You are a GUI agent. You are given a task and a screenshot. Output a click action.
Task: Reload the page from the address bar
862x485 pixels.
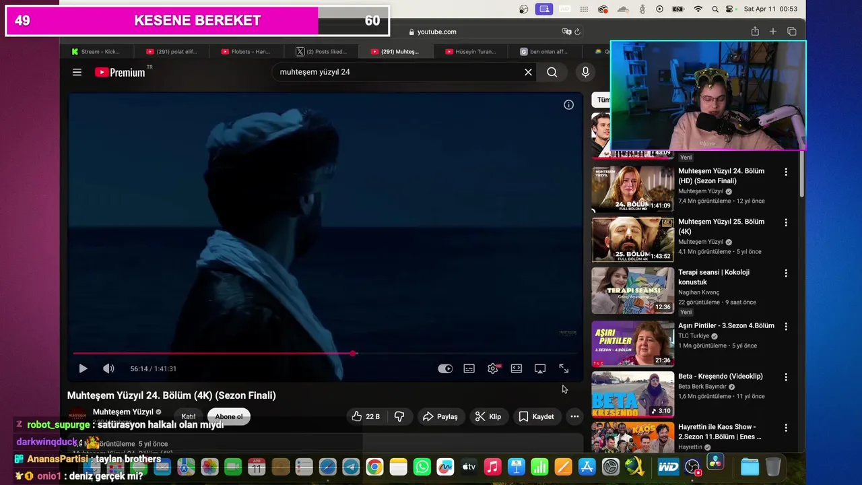[x=577, y=32]
